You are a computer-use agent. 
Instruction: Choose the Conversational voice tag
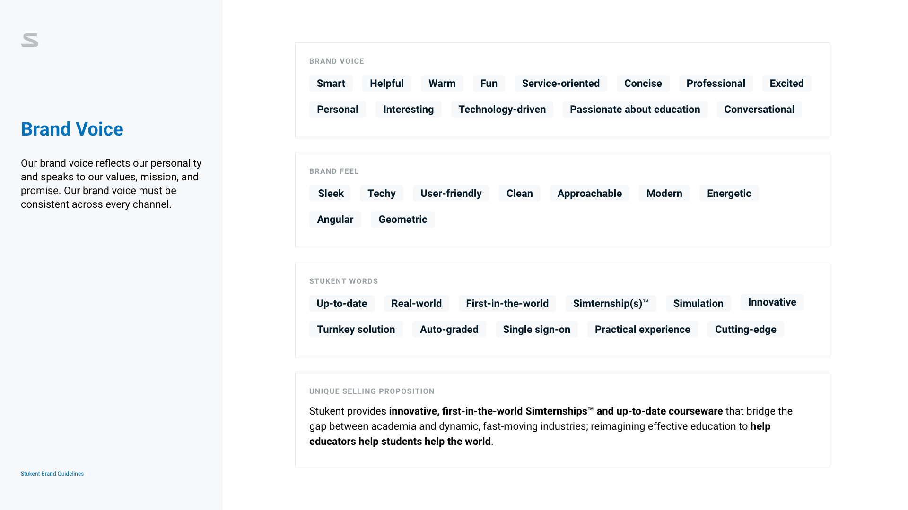tap(759, 110)
